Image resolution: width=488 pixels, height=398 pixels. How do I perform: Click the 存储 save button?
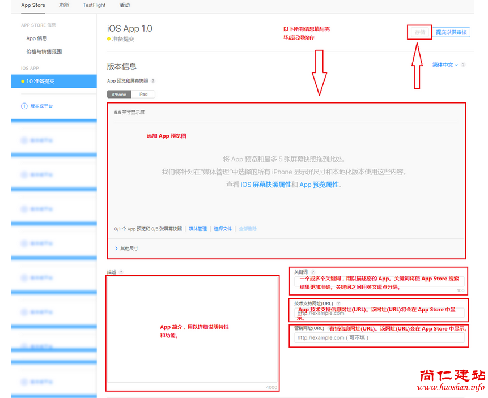tap(419, 32)
